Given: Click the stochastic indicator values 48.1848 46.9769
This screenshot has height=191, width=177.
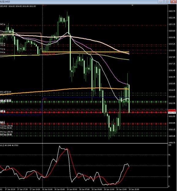Looking at the screenshot, I should tap(11, 145).
